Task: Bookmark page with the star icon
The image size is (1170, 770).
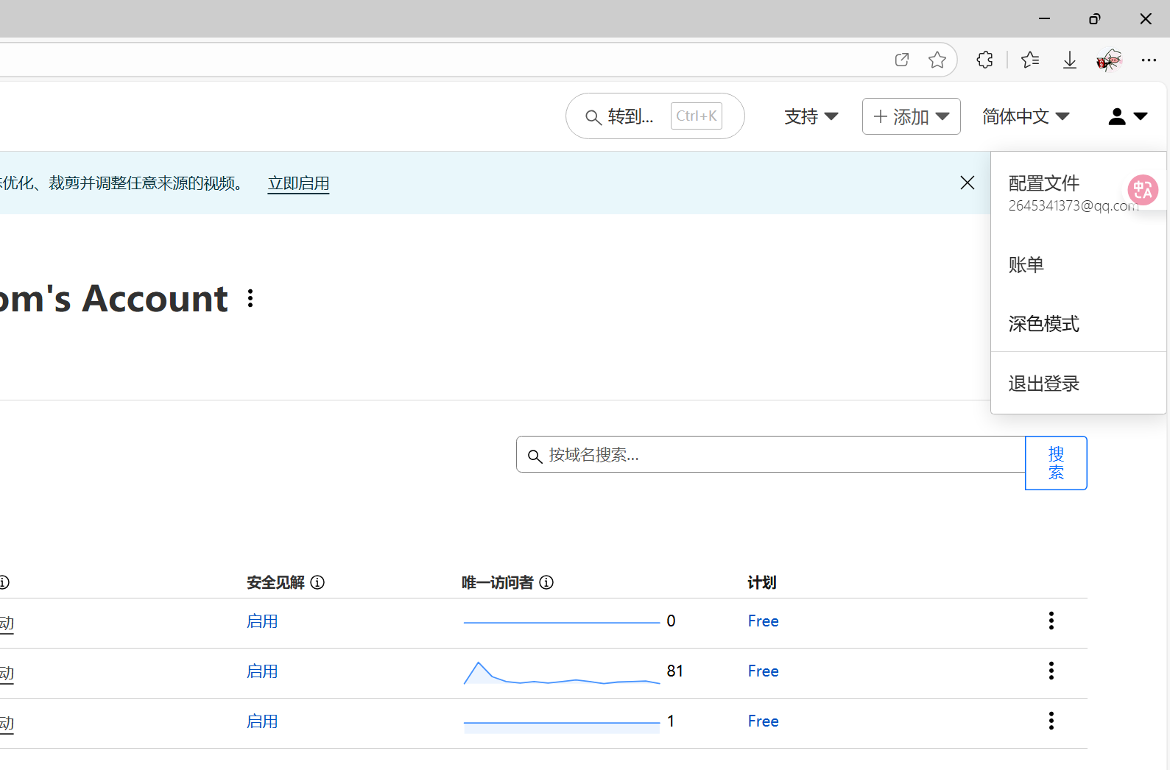Action: click(937, 60)
